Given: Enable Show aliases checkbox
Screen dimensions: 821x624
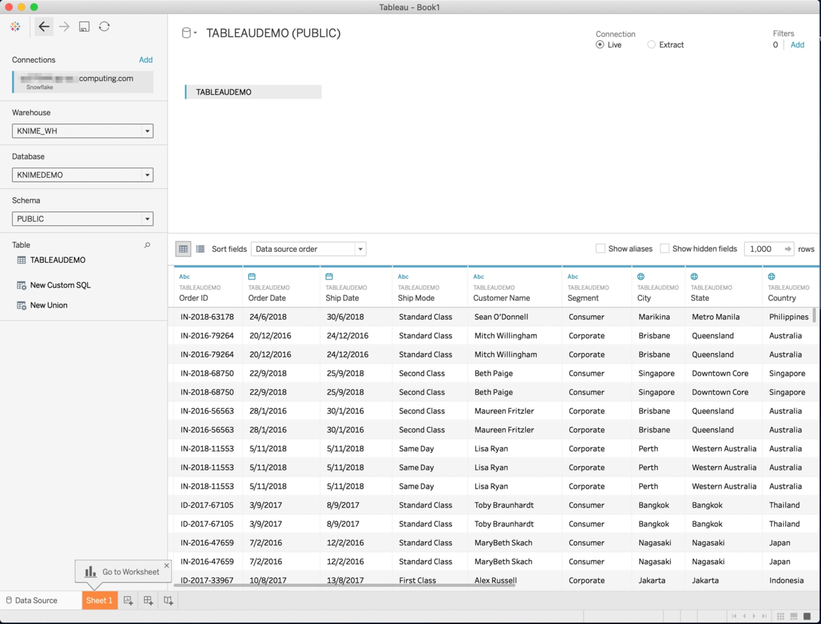Looking at the screenshot, I should tap(601, 249).
